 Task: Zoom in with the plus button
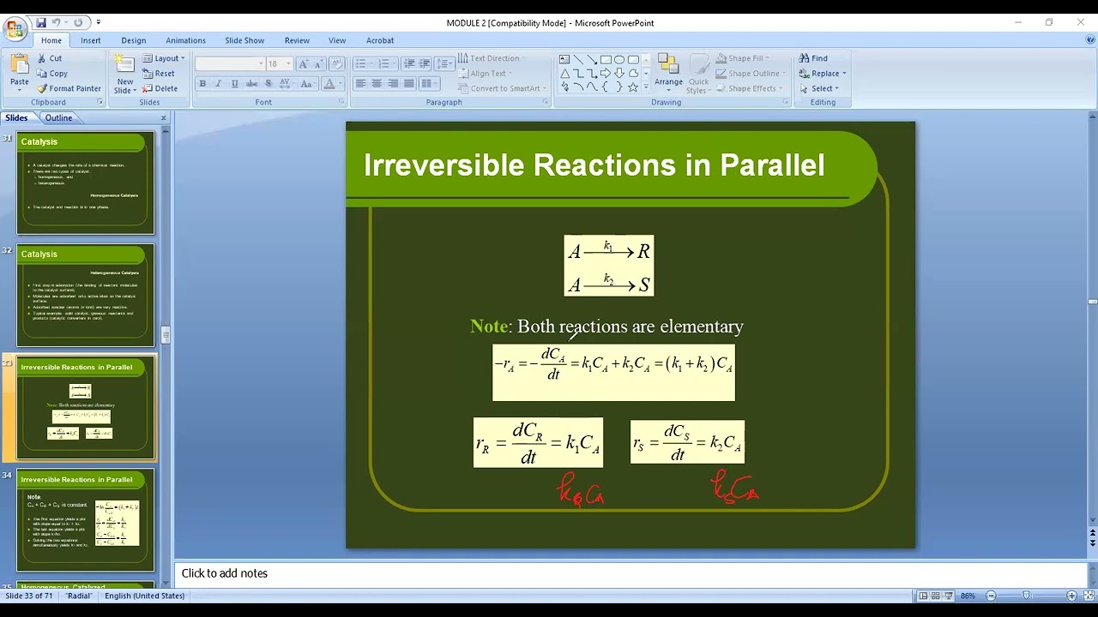click(1071, 596)
